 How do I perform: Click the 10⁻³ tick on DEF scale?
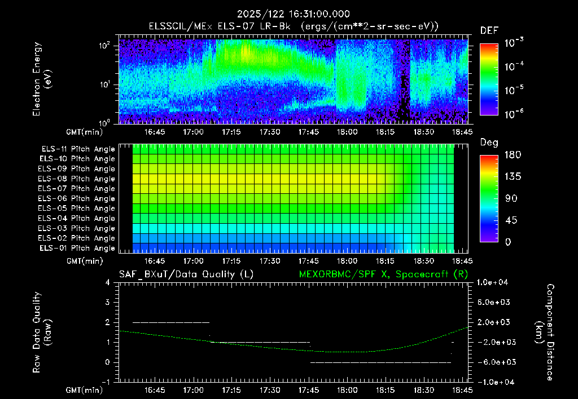(514, 43)
